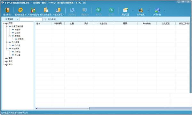Open dropdown arrow next to 属性设置
Viewport: 192px width, 115px height.
tap(133, 11)
